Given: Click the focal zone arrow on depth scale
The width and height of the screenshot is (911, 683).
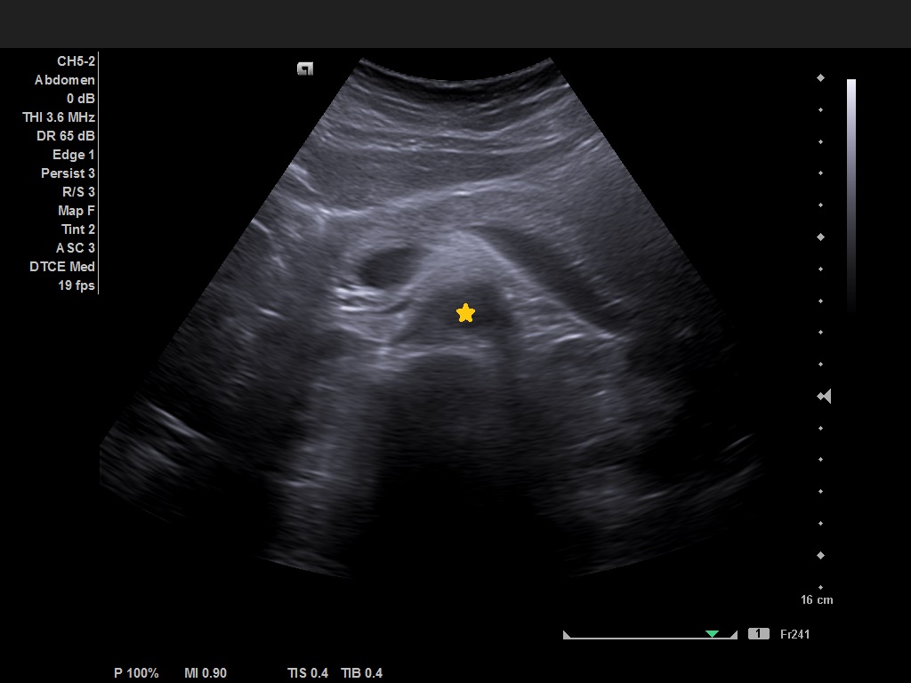Looking at the screenshot, I should (x=825, y=396).
